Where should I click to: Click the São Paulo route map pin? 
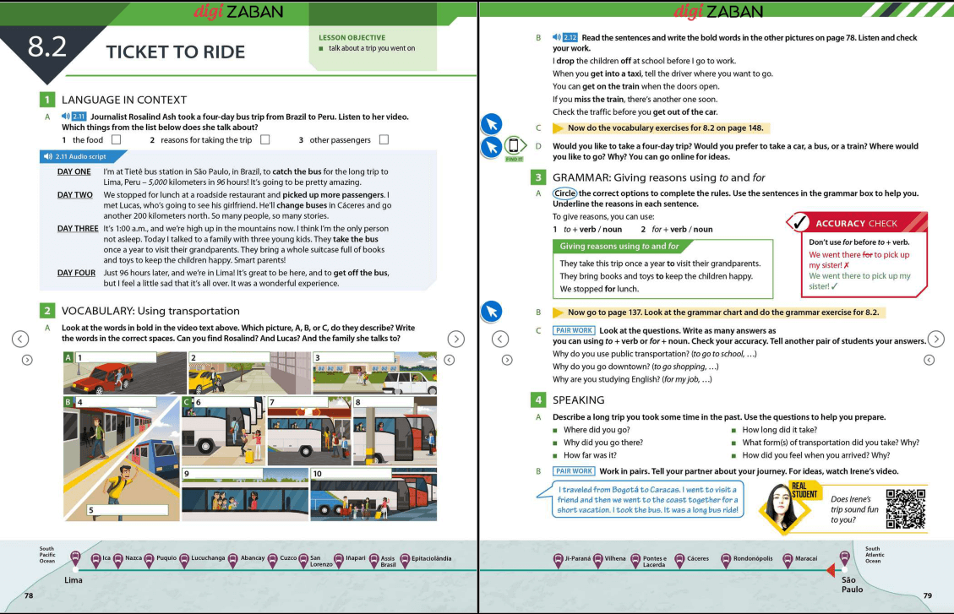(x=845, y=559)
